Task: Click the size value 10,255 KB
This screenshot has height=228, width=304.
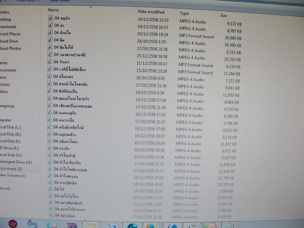Action: click(x=232, y=59)
